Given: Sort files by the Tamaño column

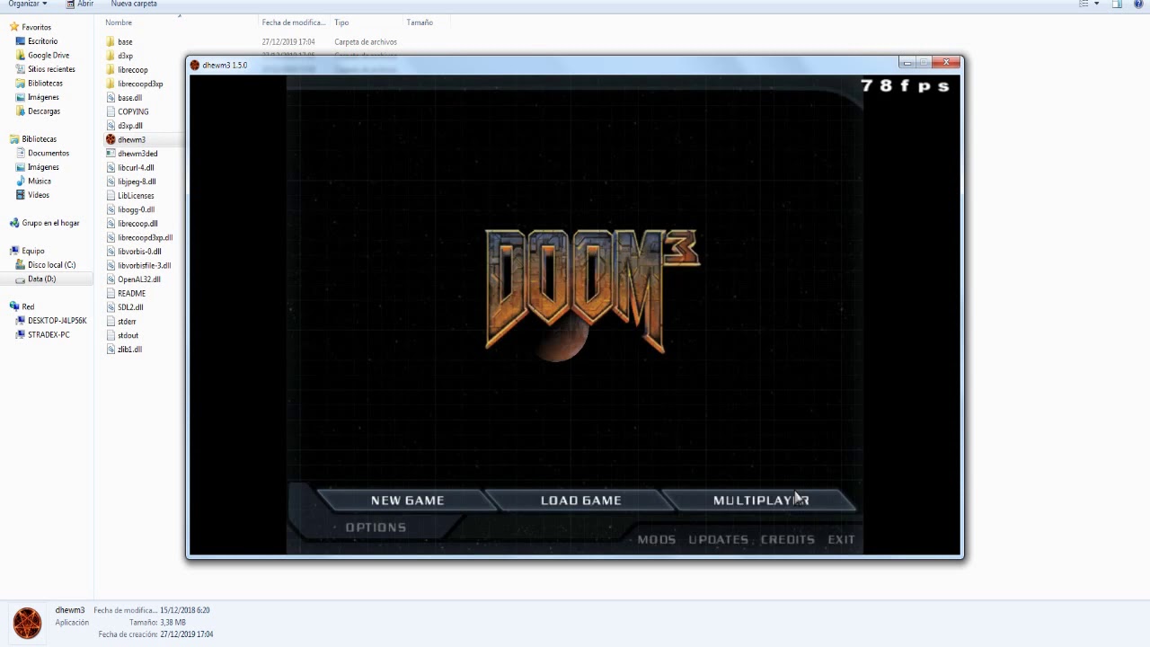Looking at the screenshot, I should (x=420, y=22).
